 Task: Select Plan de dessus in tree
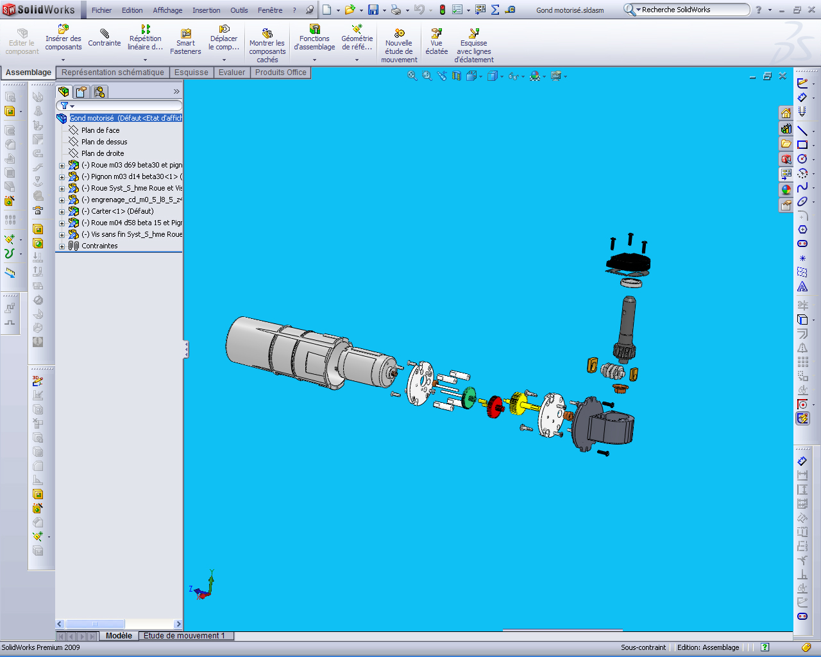coord(104,142)
